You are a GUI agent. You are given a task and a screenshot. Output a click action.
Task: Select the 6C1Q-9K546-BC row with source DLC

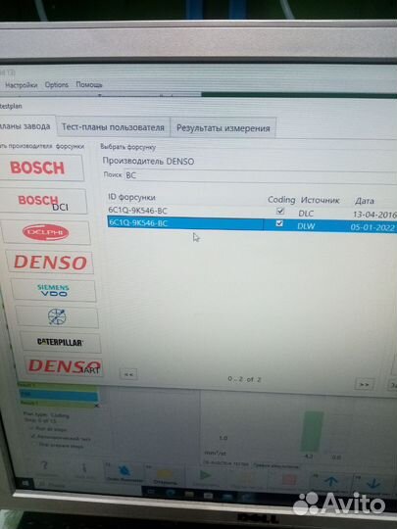(252, 212)
